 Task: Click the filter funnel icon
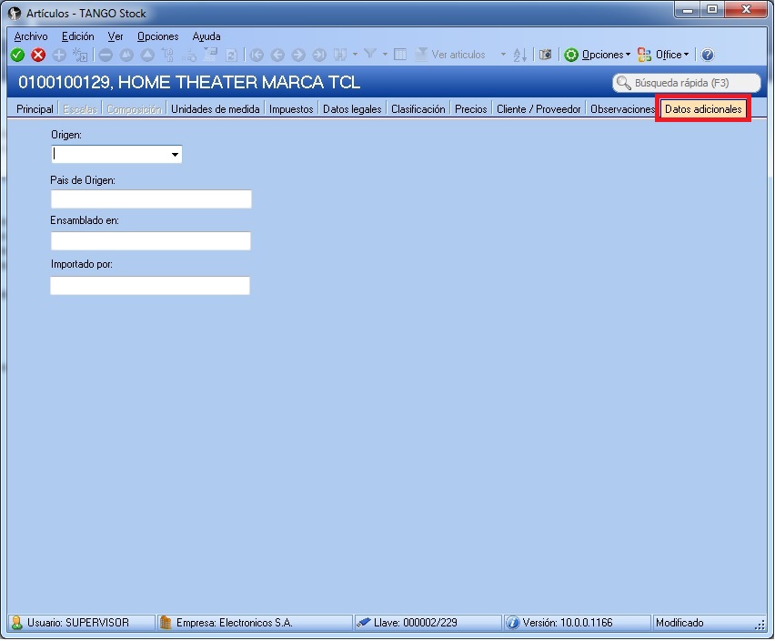[369, 54]
